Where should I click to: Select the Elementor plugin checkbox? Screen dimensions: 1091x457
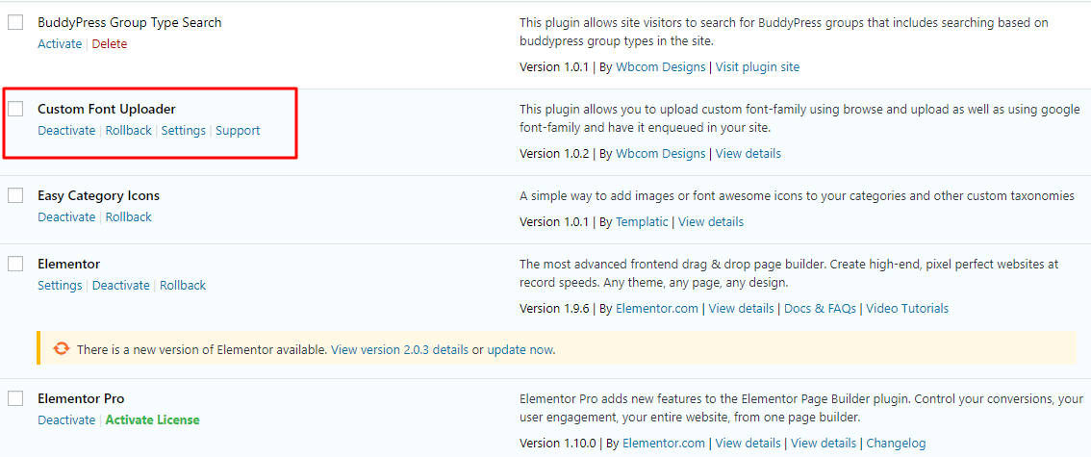click(15, 264)
